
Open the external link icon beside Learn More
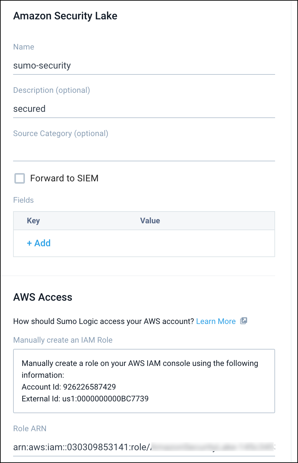tap(244, 321)
